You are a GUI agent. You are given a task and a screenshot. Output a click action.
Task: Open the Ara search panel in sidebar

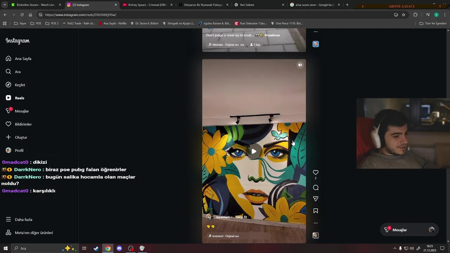coord(13,72)
